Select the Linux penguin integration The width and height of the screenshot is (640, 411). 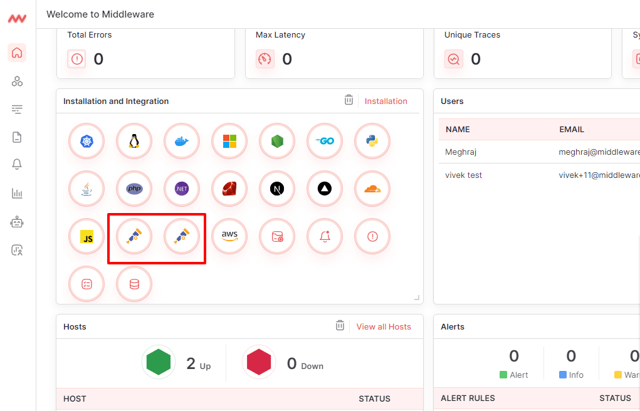pyautogui.click(x=134, y=141)
